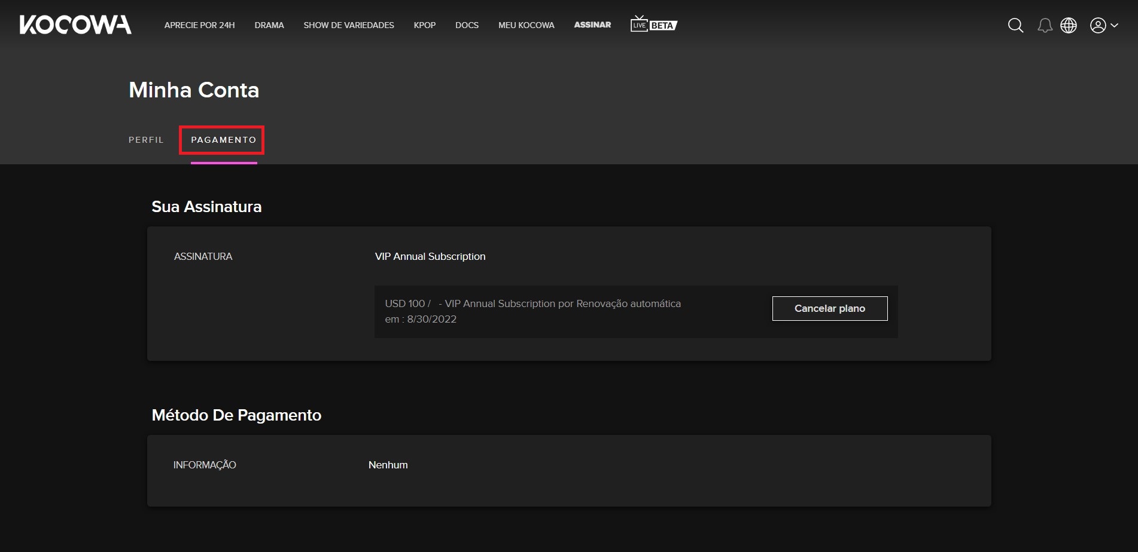1138x552 pixels.
Task: Click the KOCOWA logo
Action: [x=75, y=24]
